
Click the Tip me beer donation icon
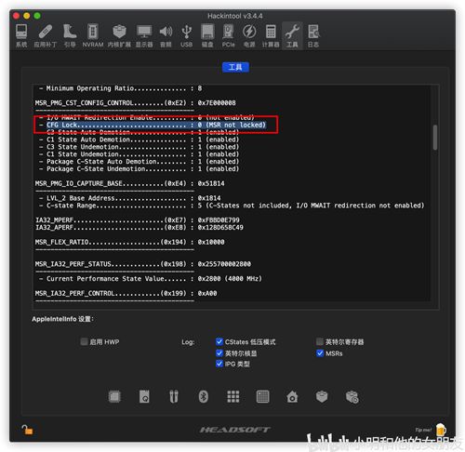441,430
